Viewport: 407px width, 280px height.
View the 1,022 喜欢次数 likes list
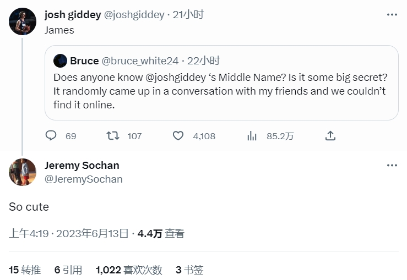[x=129, y=270]
